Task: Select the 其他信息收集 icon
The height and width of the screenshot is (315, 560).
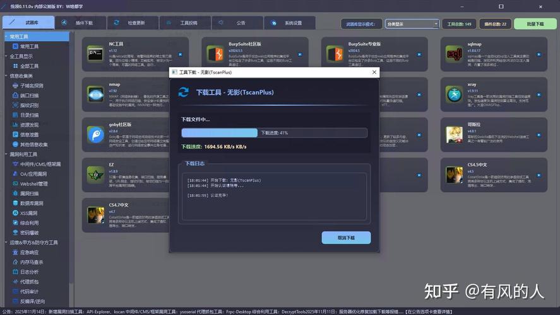Action: (x=15, y=144)
